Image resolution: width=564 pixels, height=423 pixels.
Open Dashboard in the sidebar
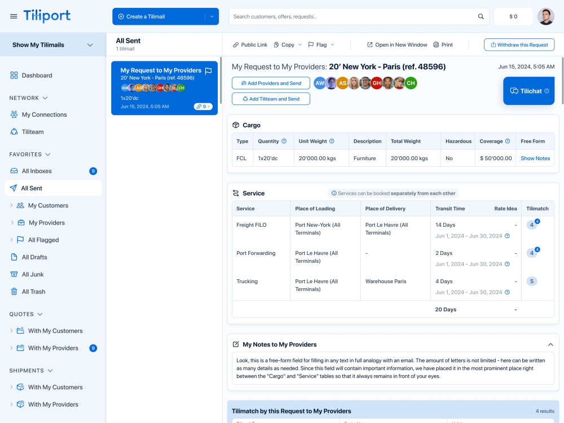tap(31, 75)
